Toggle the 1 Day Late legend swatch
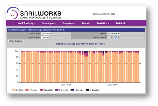158x106 pixels. tap(27, 90)
